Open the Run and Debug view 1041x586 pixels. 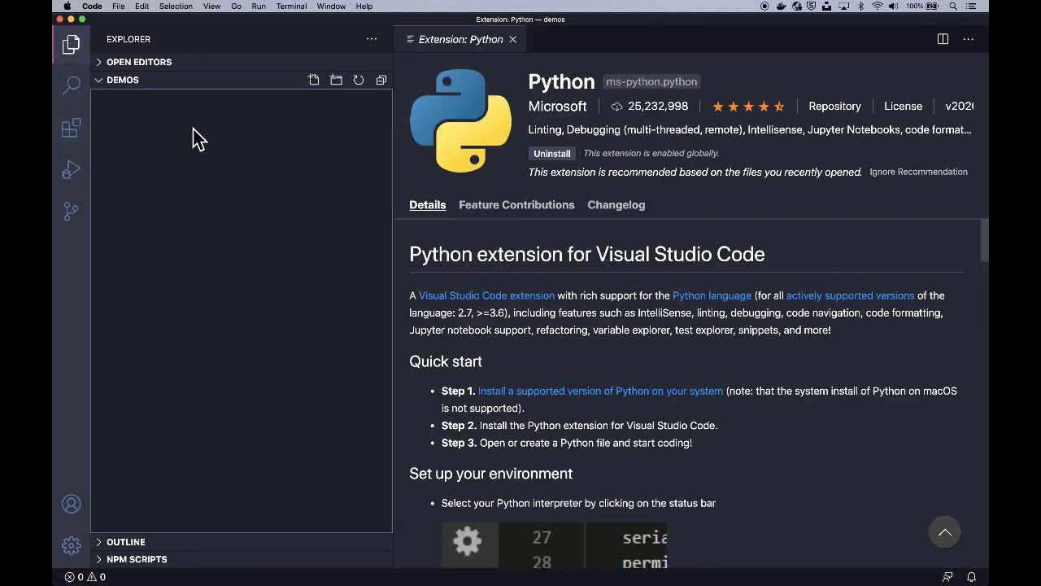pyautogui.click(x=72, y=170)
